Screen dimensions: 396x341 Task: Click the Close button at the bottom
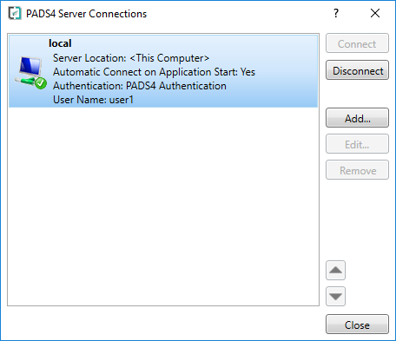click(x=357, y=325)
